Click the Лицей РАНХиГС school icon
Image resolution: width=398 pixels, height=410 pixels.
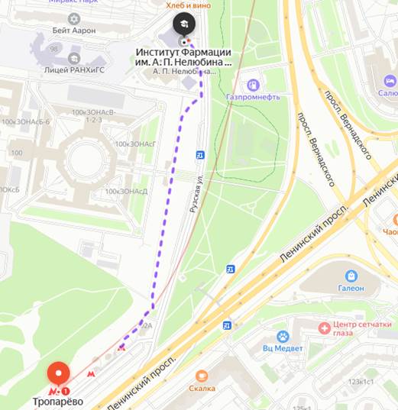coord(74,59)
